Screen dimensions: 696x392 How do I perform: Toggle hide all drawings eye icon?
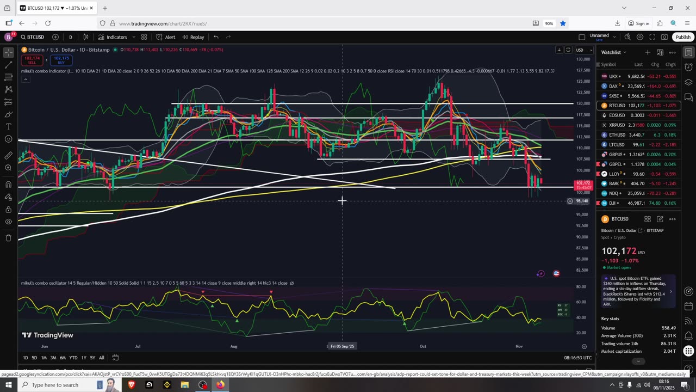pyautogui.click(x=8, y=222)
